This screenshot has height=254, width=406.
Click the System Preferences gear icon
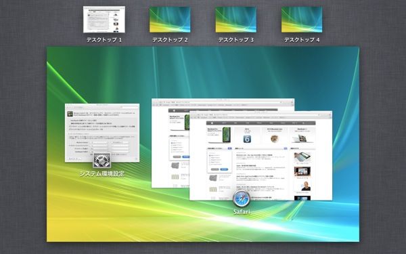[101, 160]
